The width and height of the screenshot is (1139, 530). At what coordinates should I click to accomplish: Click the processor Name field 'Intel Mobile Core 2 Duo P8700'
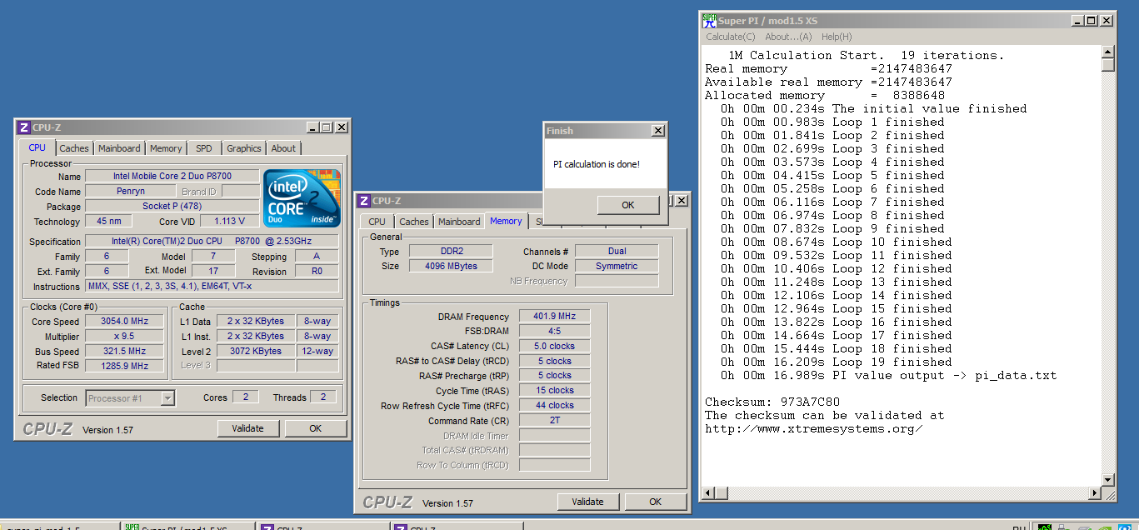172,177
